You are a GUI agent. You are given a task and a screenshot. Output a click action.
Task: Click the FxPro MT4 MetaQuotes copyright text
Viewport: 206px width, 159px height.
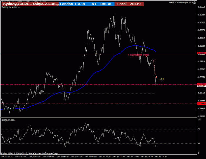coord(30,153)
